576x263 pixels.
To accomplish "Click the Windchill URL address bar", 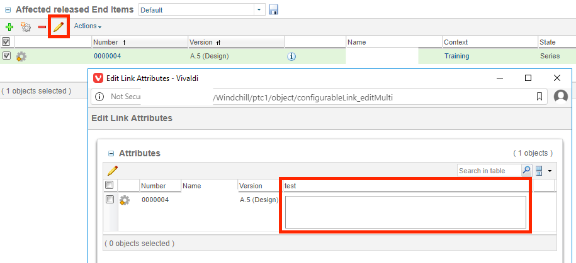I will coord(318,97).
